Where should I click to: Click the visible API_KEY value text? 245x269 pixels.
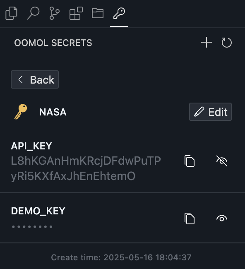click(x=86, y=168)
